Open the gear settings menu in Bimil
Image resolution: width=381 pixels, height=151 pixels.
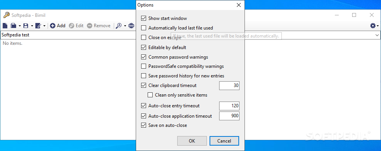pyautogui.click(x=374, y=25)
